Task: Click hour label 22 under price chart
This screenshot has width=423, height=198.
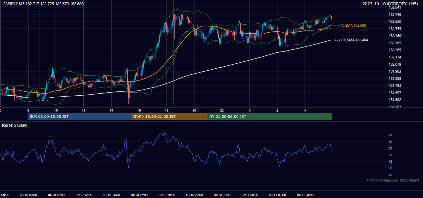Action: click(222, 110)
